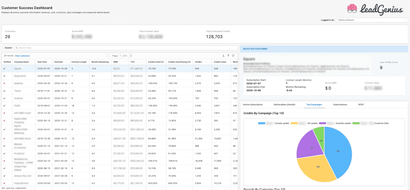The width and height of the screenshot is (410, 190).
Task: Open the Subscriptions tab
Action: (x=340, y=105)
